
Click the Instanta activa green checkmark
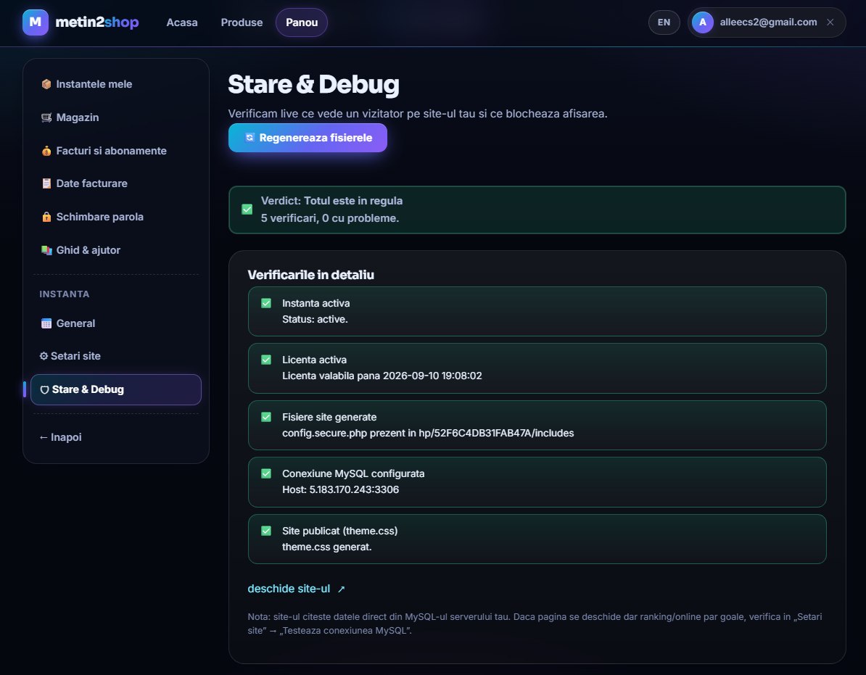[266, 303]
